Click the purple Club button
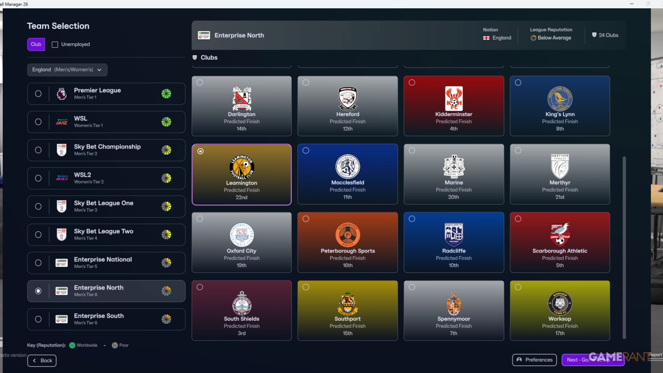Screen dimensions: 663x373 [36, 45]
